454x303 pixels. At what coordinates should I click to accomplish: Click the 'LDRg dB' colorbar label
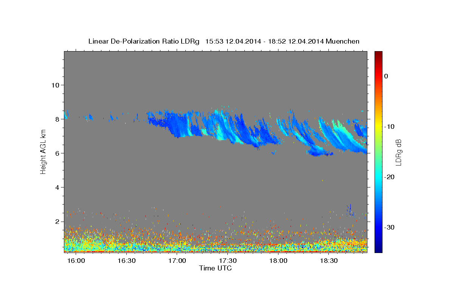(x=398, y=152)
